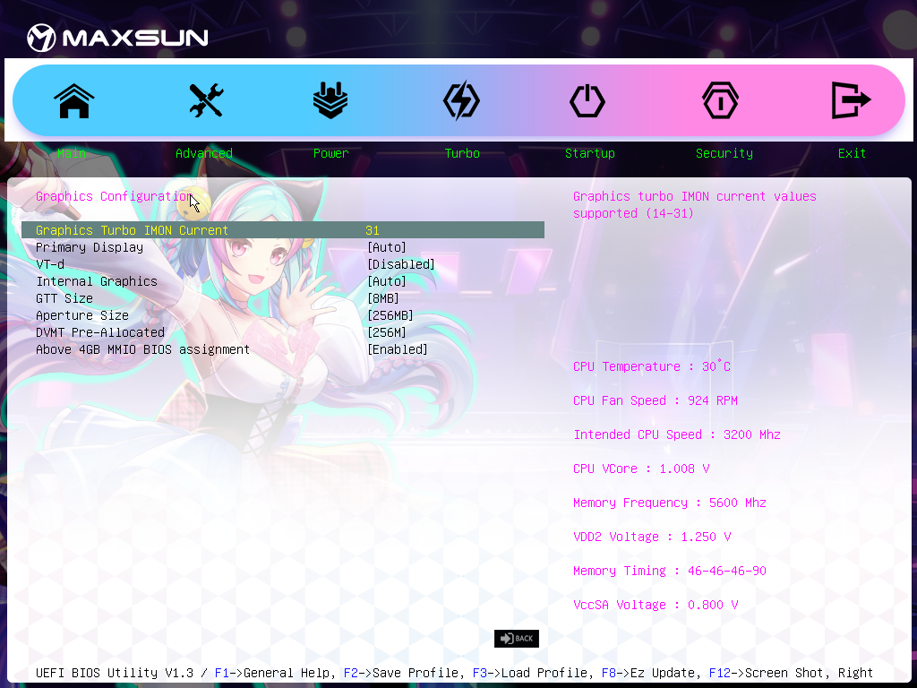Open the Exit door arrow icon
Viewport: 917px width, 688px height.
point(851,100)
